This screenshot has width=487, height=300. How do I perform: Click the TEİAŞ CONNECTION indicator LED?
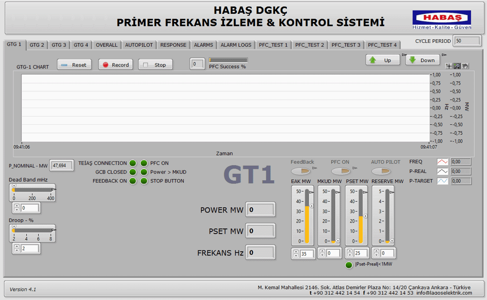[x=133, y=163]
